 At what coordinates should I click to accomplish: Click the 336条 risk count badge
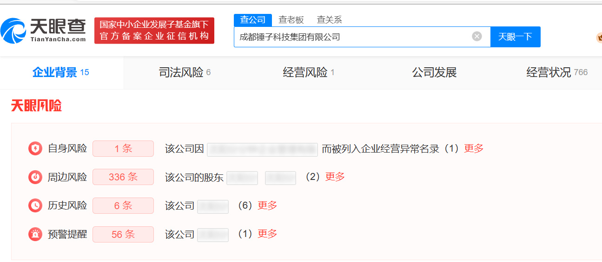coord(123,177)
